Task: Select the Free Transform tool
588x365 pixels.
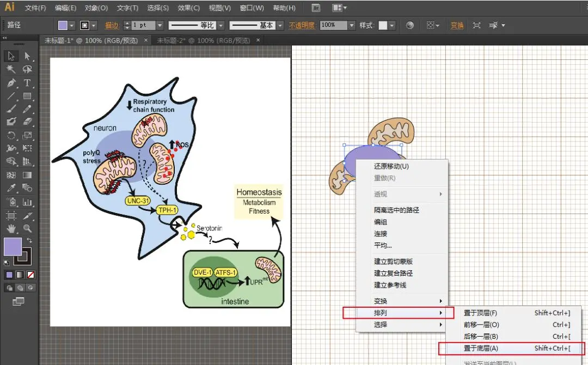Action: pyautogui.click(x=27, y=148)
